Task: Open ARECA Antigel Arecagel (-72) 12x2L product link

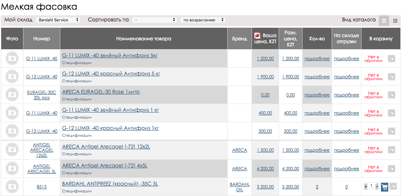Action: [x=106, y=147]
